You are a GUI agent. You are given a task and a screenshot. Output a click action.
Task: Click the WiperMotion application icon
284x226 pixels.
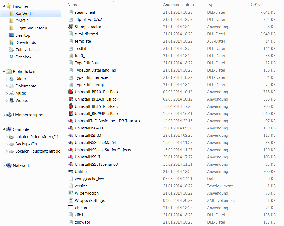point(71,193)
